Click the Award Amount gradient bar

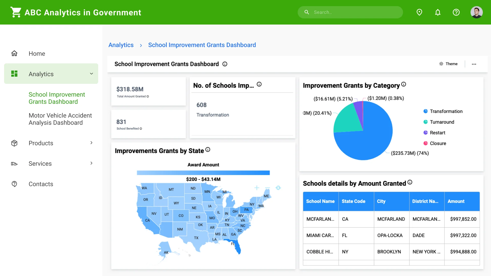[203, 173]
